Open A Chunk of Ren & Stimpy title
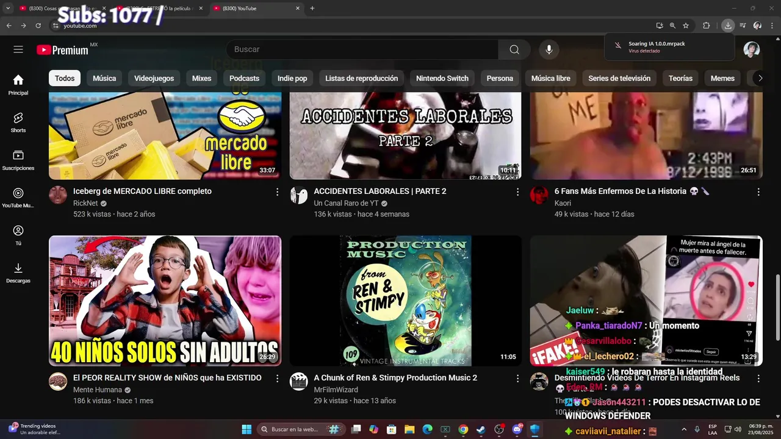Viewport: 781px width, 439px height. 395,378
